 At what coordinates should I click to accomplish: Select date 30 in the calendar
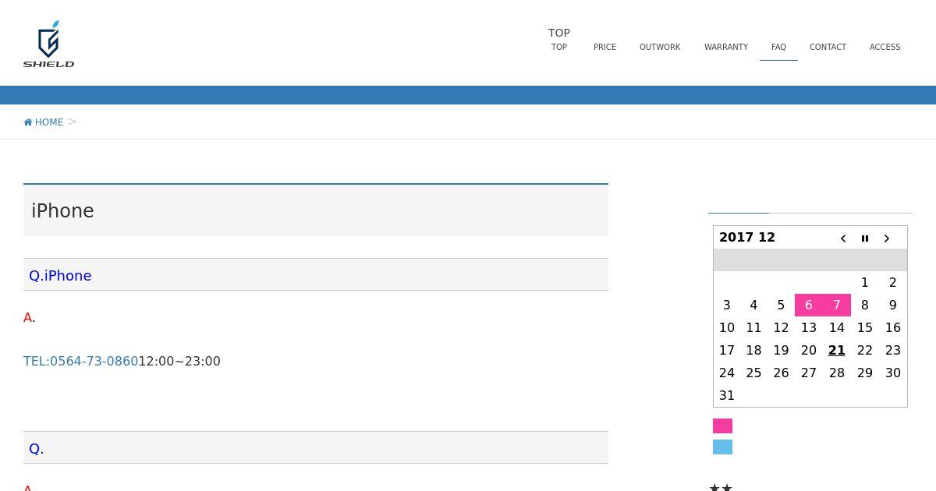tap(893, 373)
